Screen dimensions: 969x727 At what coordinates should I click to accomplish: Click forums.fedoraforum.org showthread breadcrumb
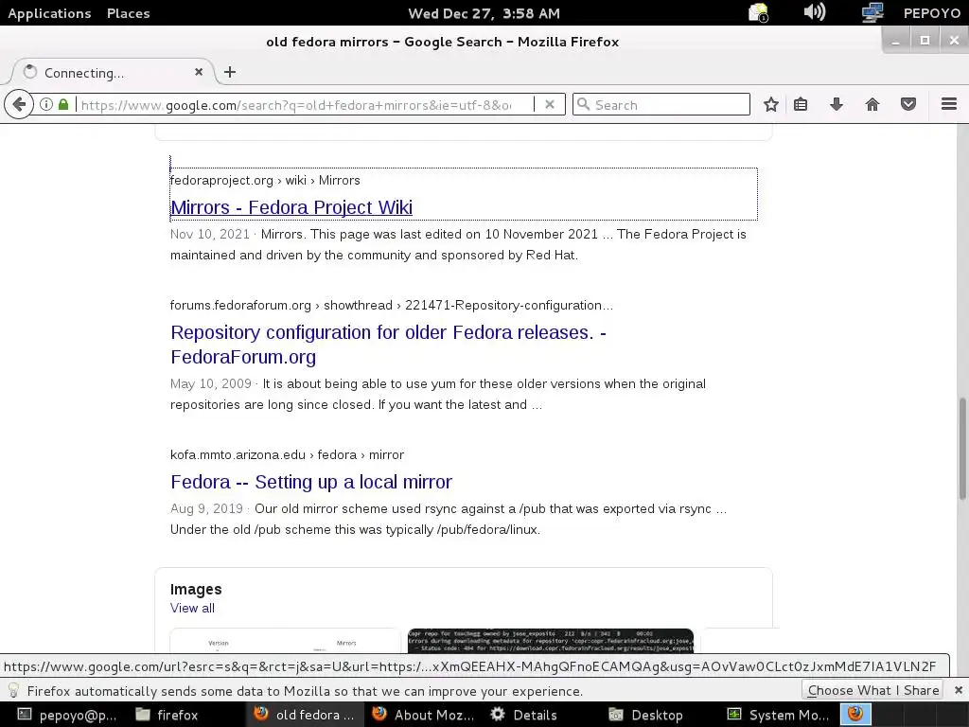[391, 305]
